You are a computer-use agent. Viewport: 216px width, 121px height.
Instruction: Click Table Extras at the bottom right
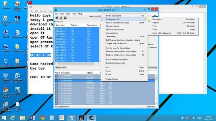pos(150,107)
